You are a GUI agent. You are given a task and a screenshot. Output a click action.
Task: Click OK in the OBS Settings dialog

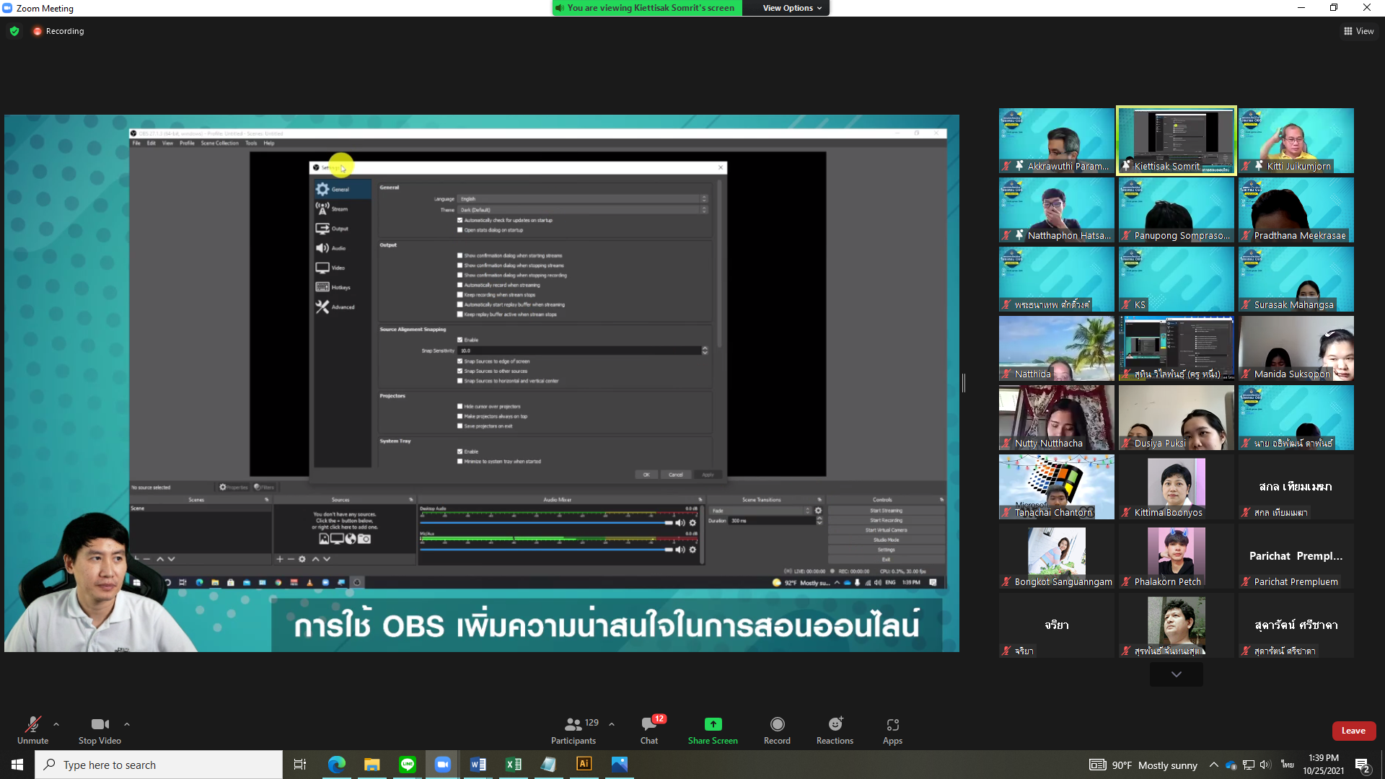(x=646, y=475)
